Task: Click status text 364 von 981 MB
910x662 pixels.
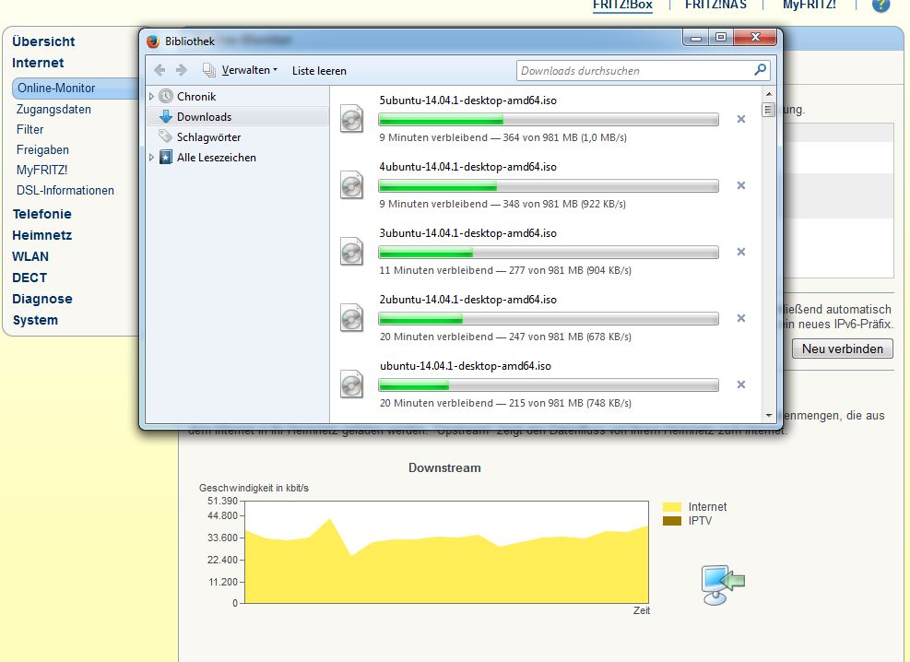Action: tap(539, 137)
